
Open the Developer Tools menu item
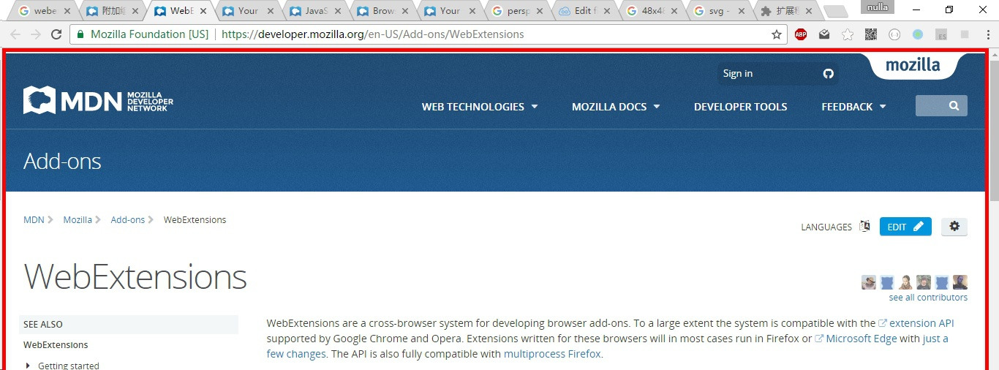(x=740, y=107)
